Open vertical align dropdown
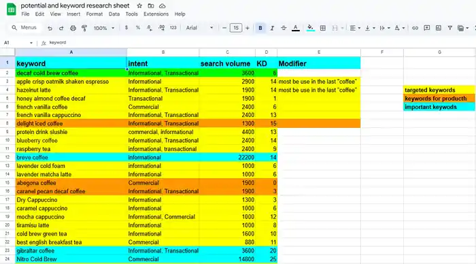Screen dimensions: 476x264 tap(370, 28)
